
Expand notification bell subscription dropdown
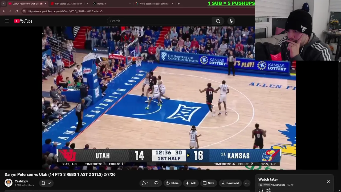coord(46,183)
